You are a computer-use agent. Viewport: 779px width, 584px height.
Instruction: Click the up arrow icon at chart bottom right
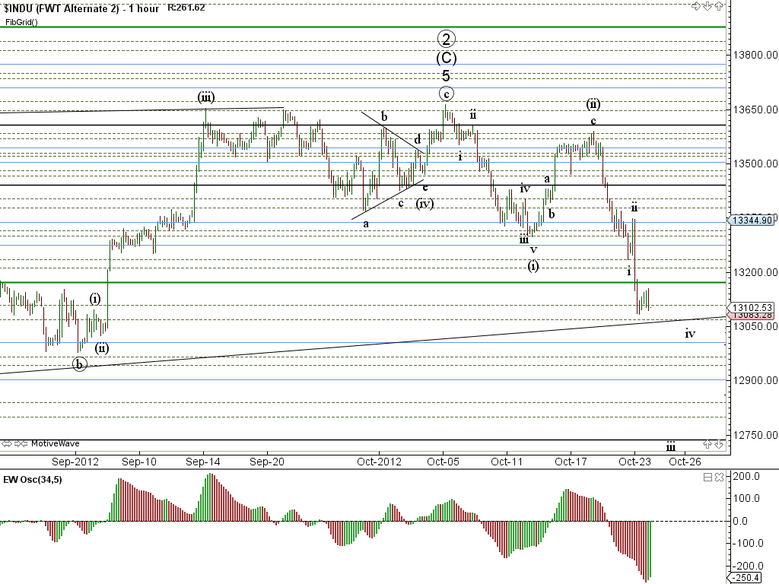pos(707,443)
